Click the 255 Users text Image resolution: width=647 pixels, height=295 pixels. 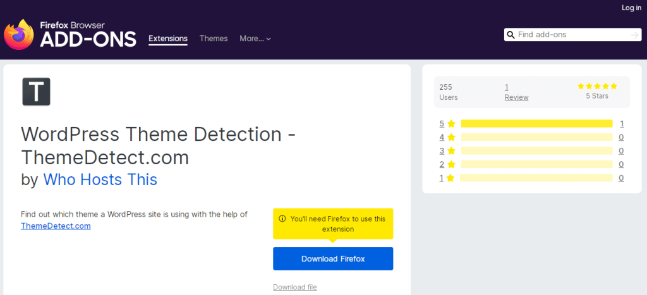[x=449, y=92]
